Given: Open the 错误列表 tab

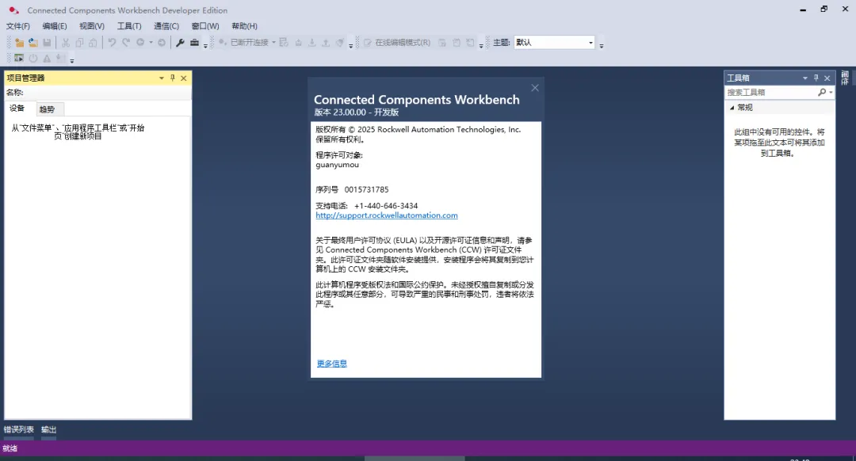Looking at the screenshot, I should coord(18,429).
